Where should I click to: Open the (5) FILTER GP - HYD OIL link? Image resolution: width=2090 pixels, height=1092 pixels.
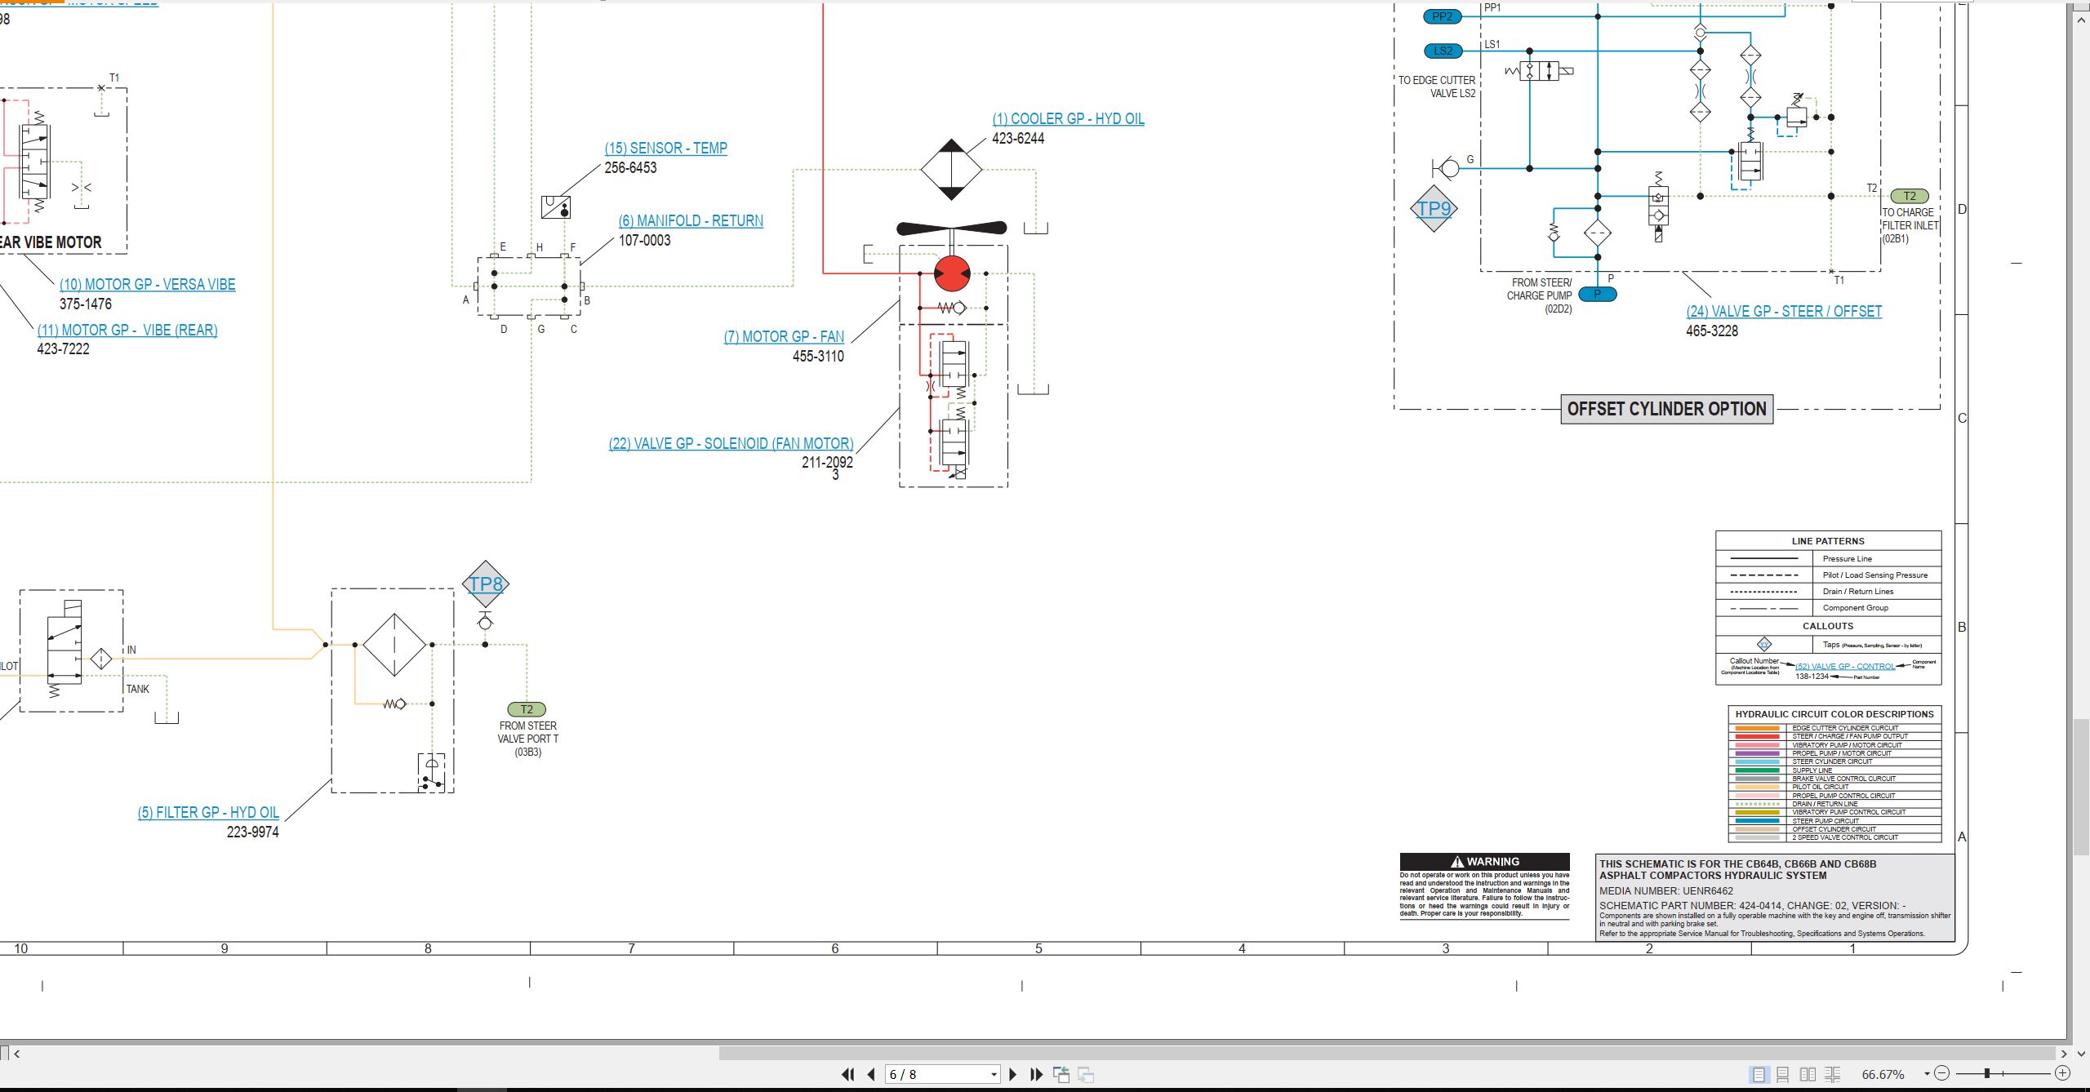point(208,812)
